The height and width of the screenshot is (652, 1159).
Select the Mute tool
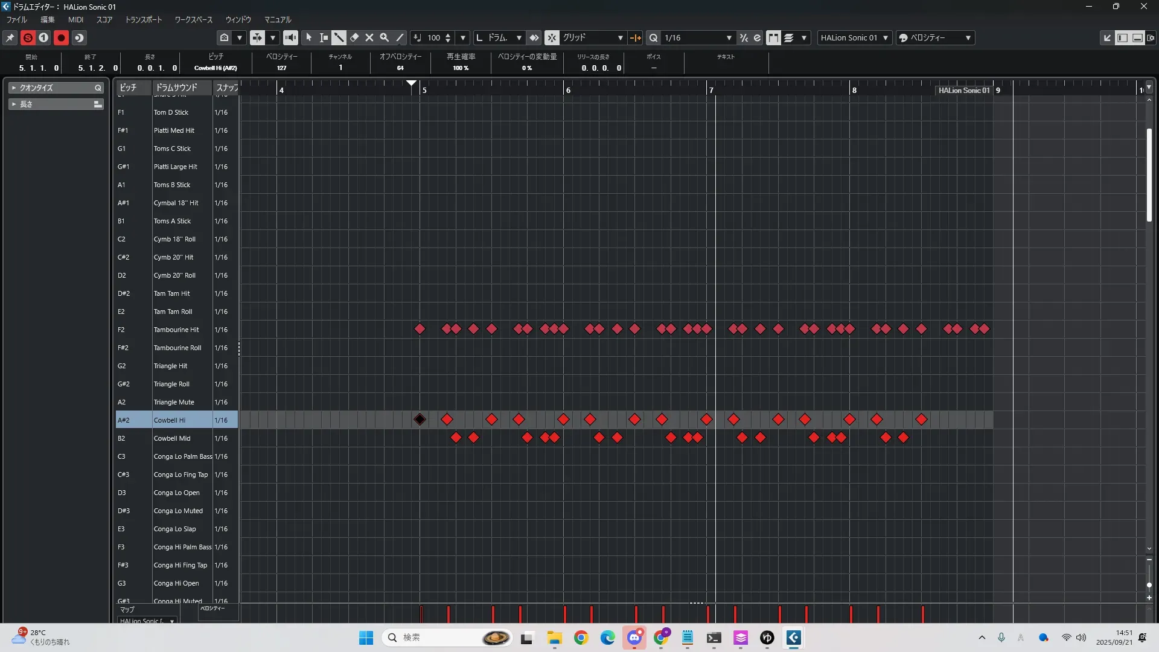(x=369, y=37)
